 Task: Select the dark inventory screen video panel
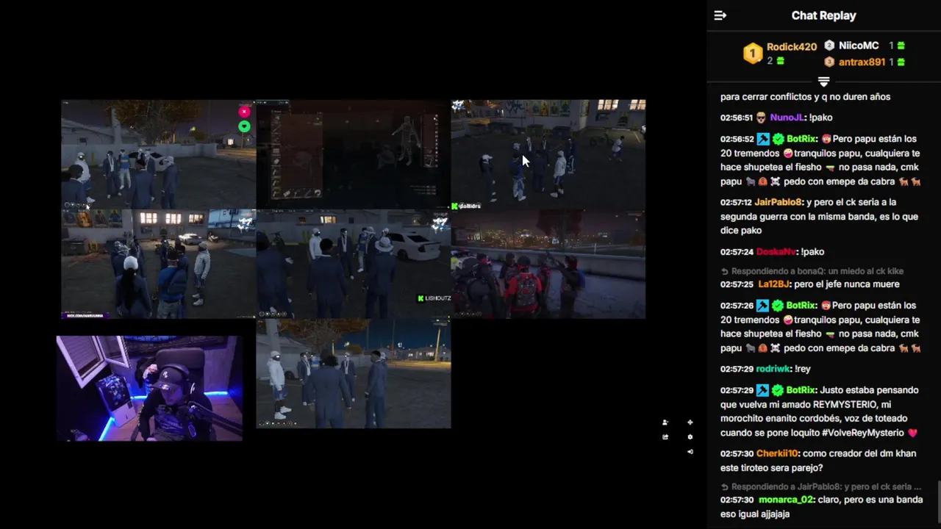click(x=354, y=154)
